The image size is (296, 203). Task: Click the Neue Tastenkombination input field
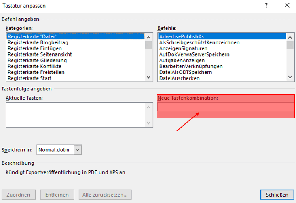(x=225, y=107)
